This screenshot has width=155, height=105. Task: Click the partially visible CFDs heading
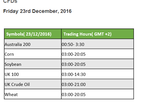10,1
